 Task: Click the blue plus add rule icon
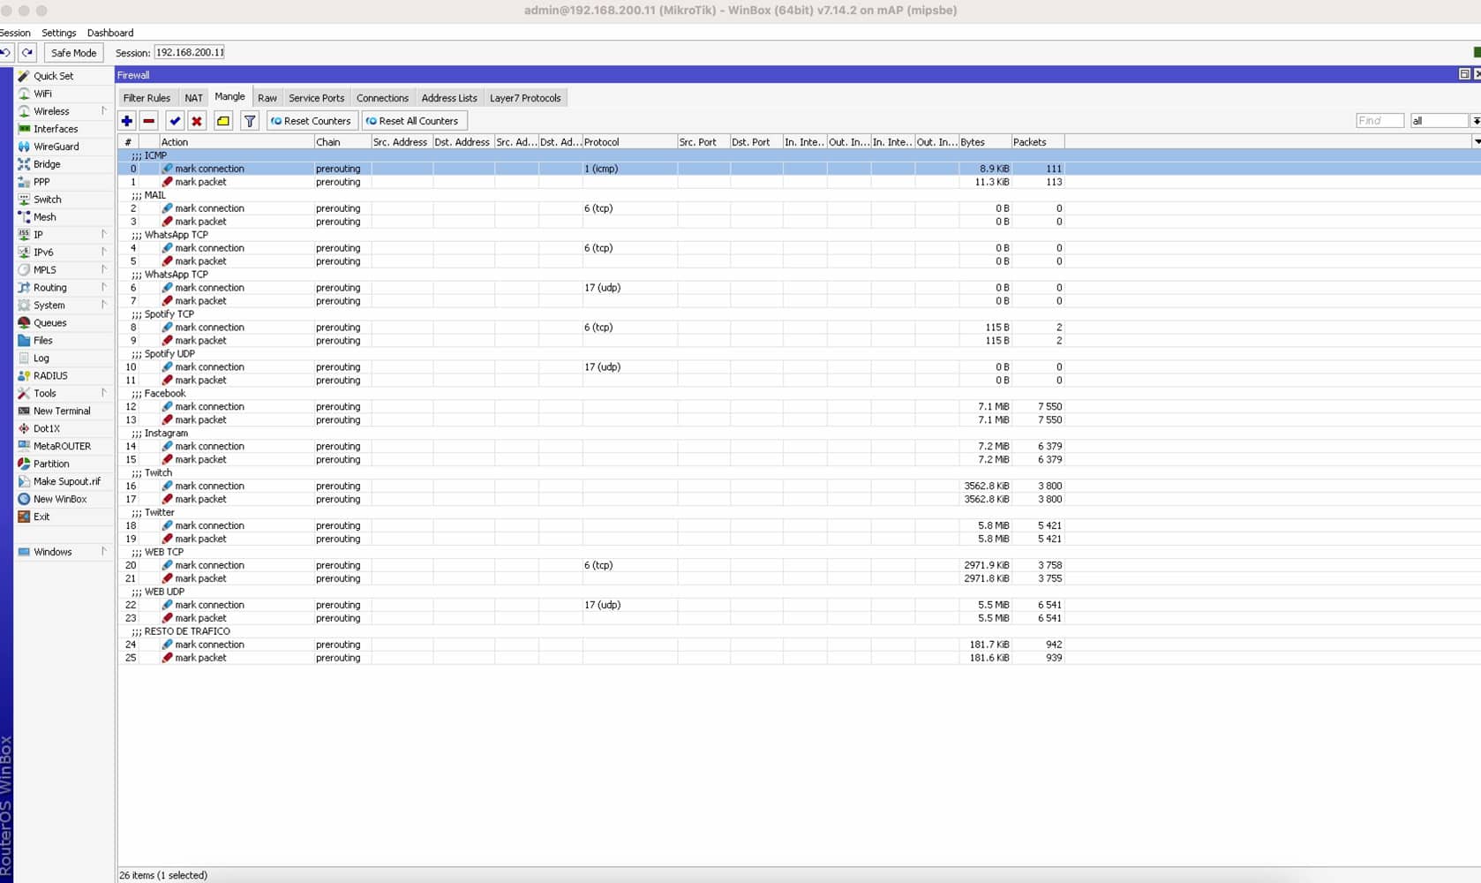127,121
